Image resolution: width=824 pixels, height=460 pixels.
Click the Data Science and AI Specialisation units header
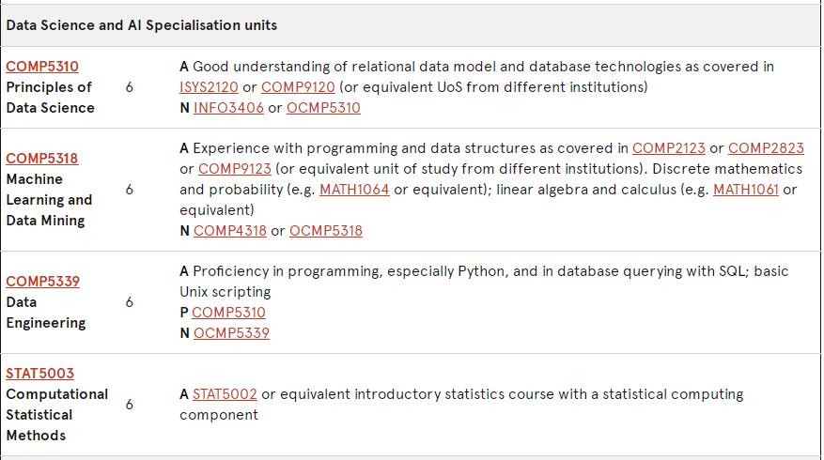coord(141,25)
